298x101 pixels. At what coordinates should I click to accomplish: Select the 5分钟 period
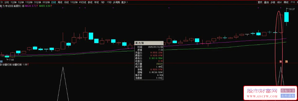pyautogui.click(x=21, y=2)
